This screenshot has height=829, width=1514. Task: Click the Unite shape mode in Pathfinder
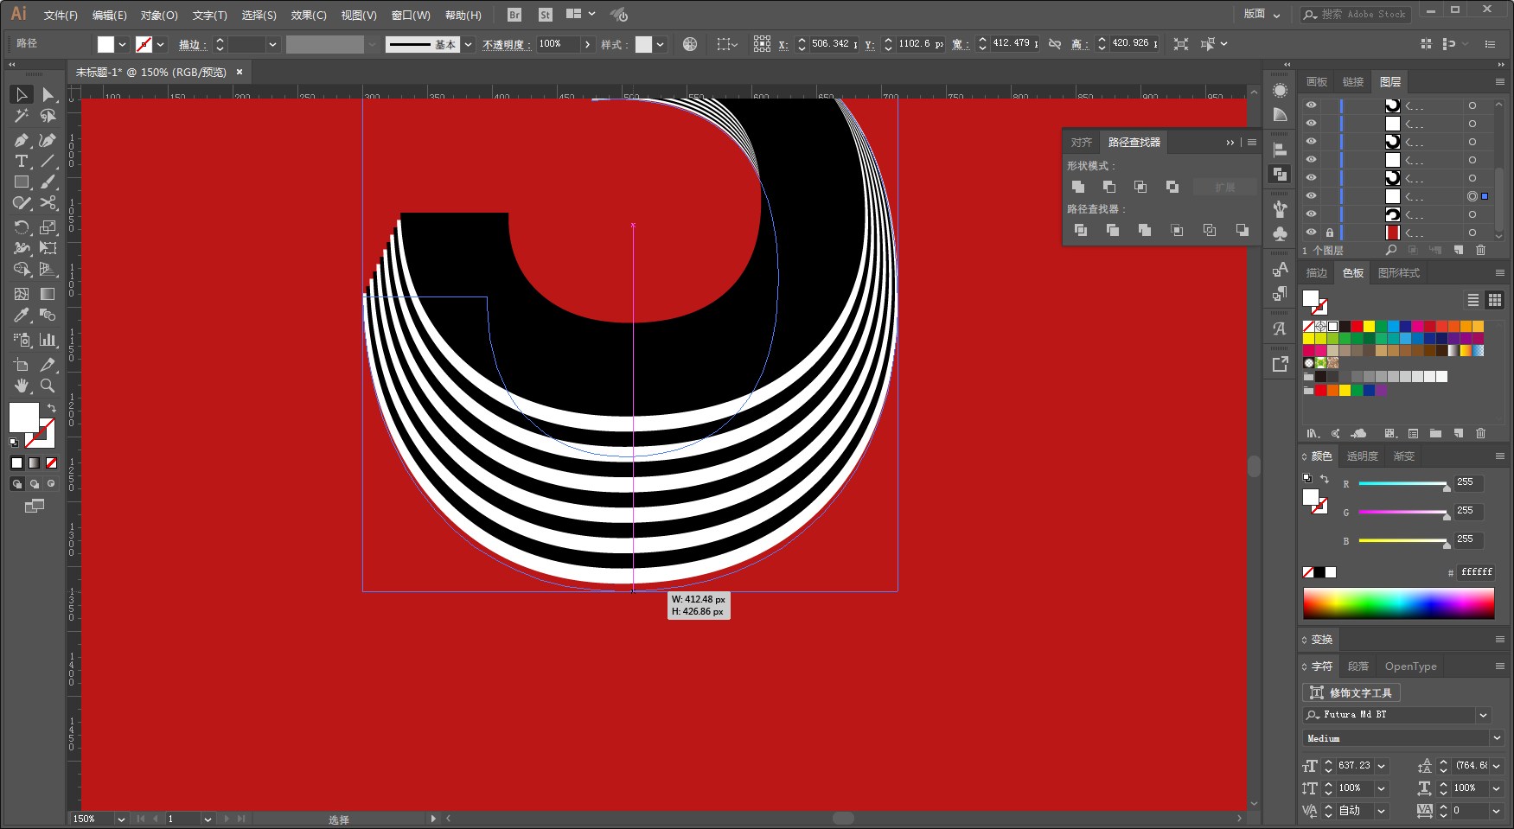pos(1078,187)
